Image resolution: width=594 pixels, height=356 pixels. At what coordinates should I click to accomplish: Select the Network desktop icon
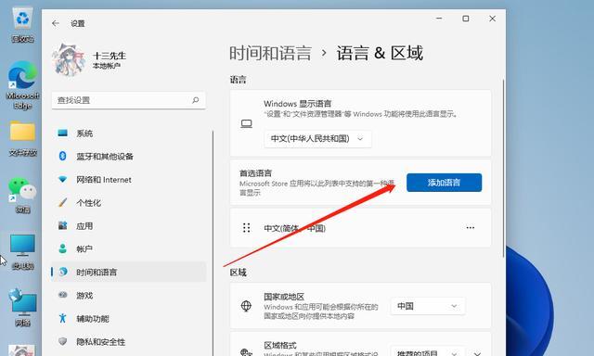(22, 308)
